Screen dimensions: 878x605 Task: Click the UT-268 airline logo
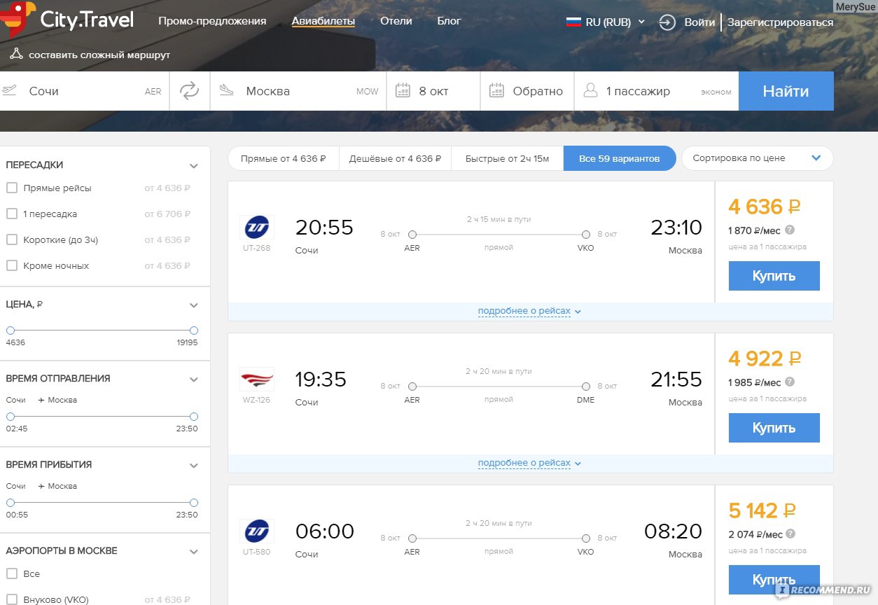257,227
